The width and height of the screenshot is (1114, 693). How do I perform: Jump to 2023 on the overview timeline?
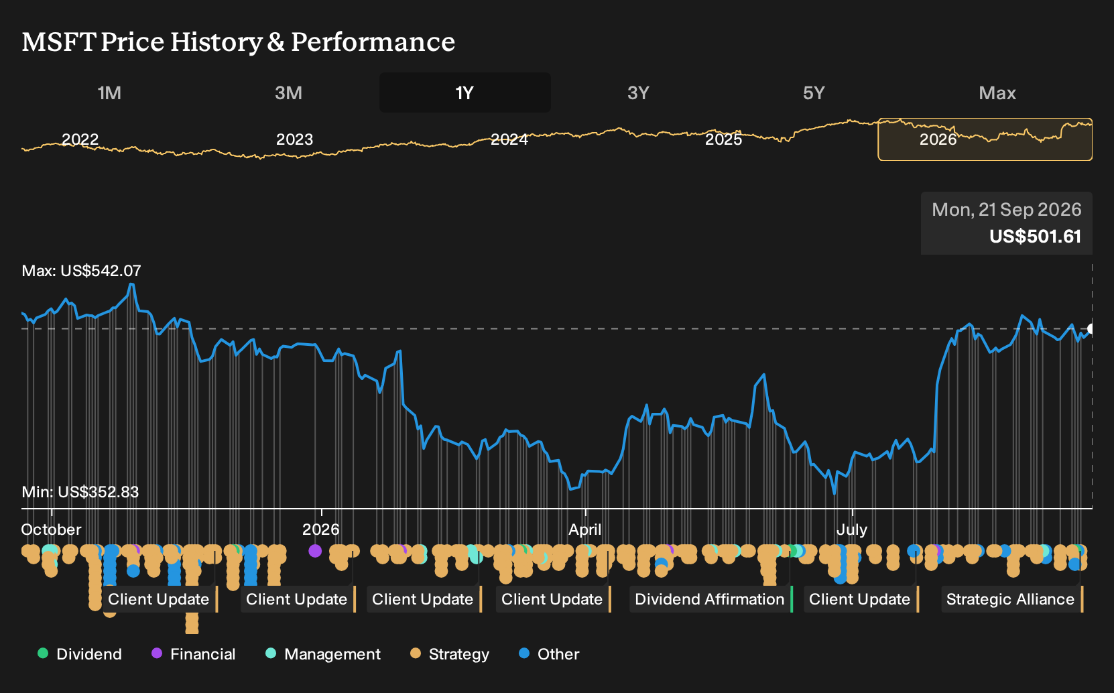295,139
